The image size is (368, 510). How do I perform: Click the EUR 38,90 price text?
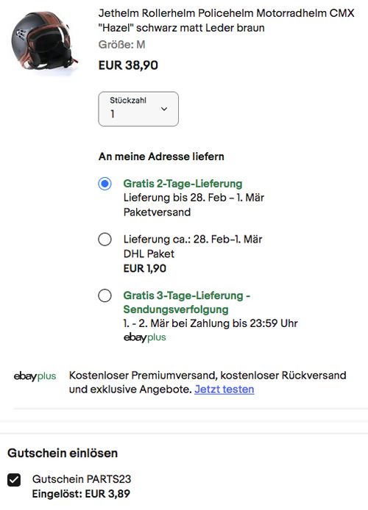pyautogui.click(x=128, y=65)
